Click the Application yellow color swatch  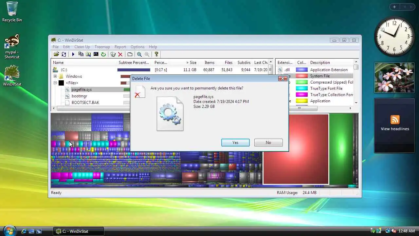pyautogui.click(x=302, y=101)
